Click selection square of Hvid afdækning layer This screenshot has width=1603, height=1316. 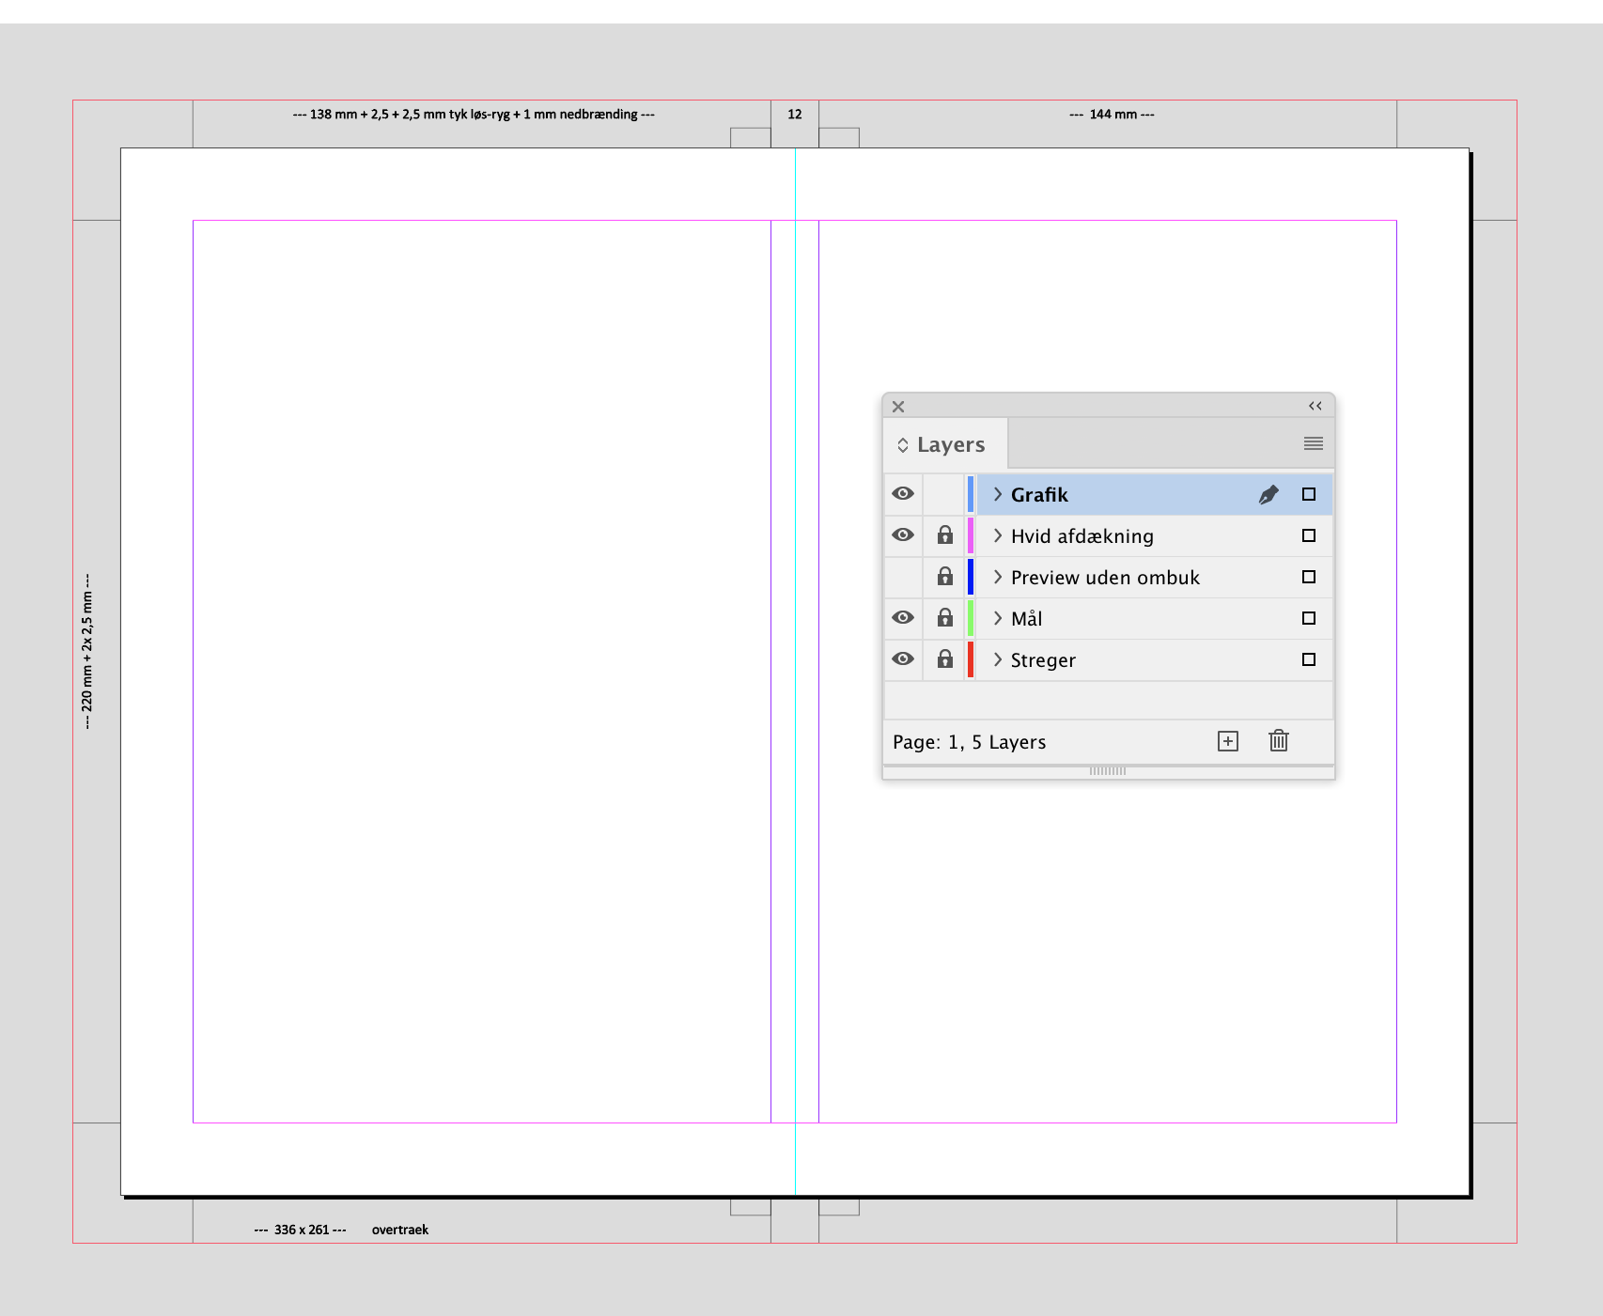click(x=1309, y=535)
